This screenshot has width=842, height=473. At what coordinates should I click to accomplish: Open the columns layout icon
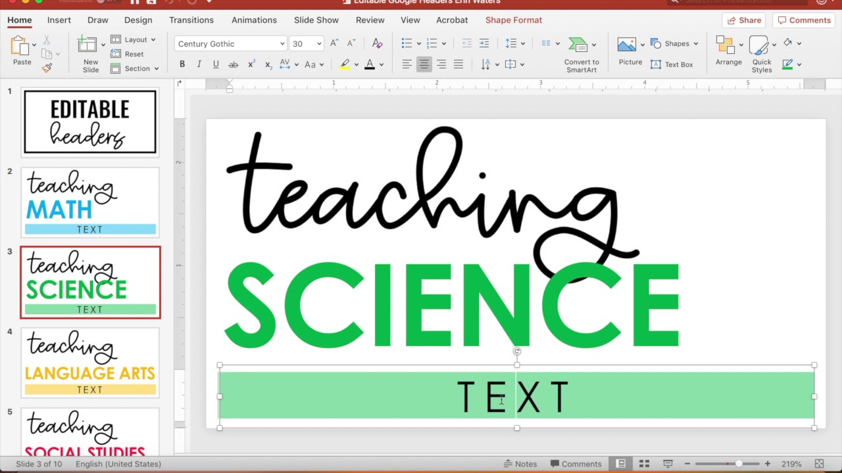(x=546, y=43)
